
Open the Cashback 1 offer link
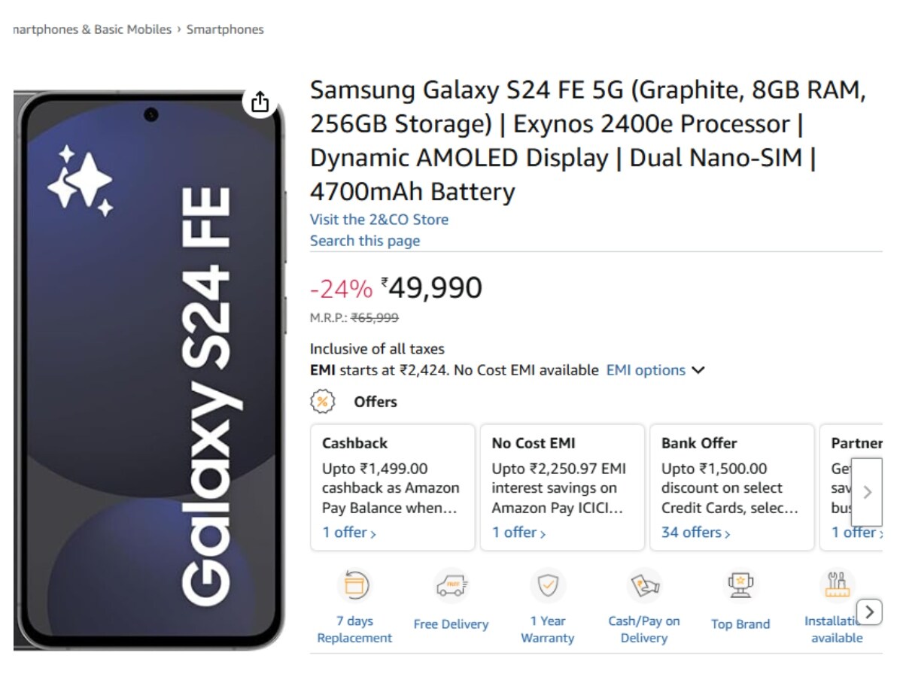tap(349, 533)
